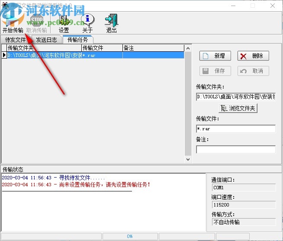The image size is (283, 241).
Task: Switch to the 发送日志 tab
Action: [46, 40]
